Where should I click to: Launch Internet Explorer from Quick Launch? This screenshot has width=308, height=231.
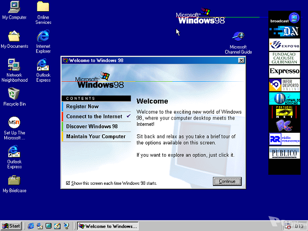click(x=31, y=226)
